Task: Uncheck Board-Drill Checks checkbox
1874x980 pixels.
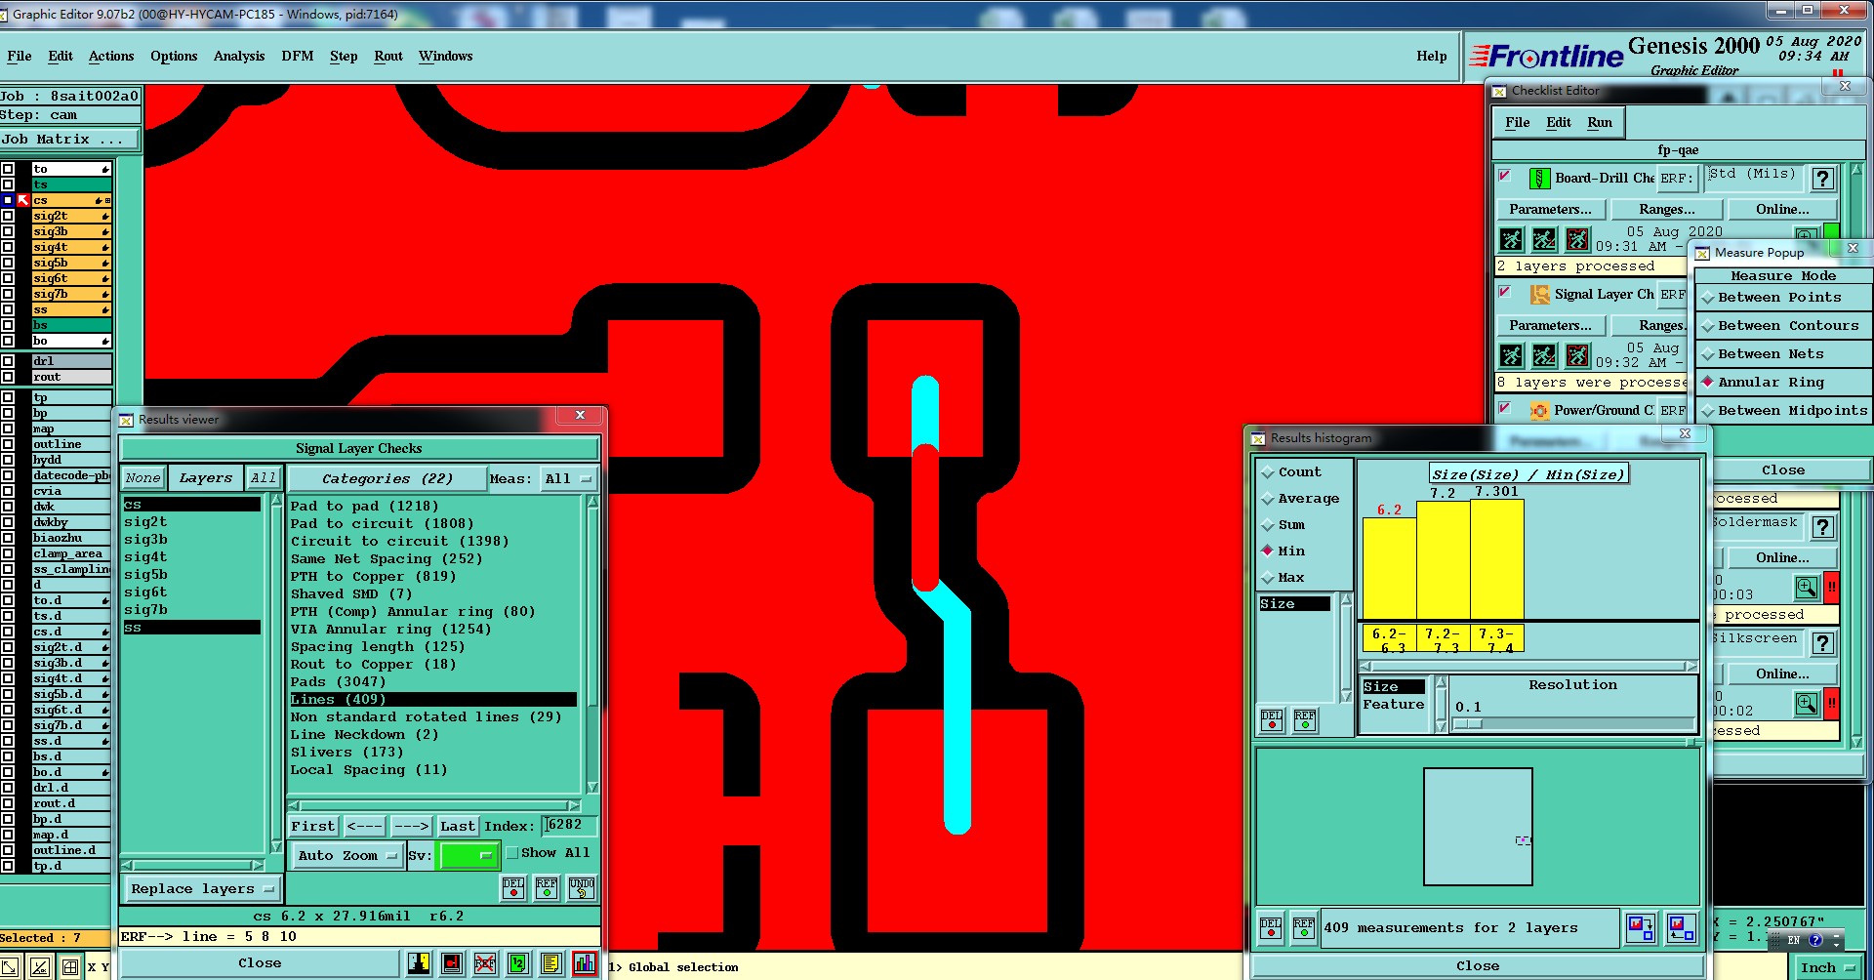Action: tap(1505, 176)
